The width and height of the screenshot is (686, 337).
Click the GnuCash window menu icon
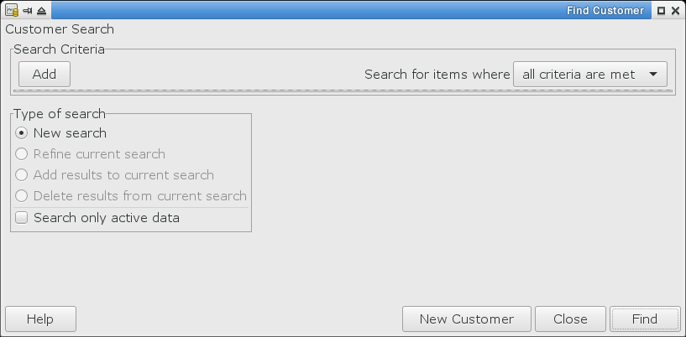point(12,10)
